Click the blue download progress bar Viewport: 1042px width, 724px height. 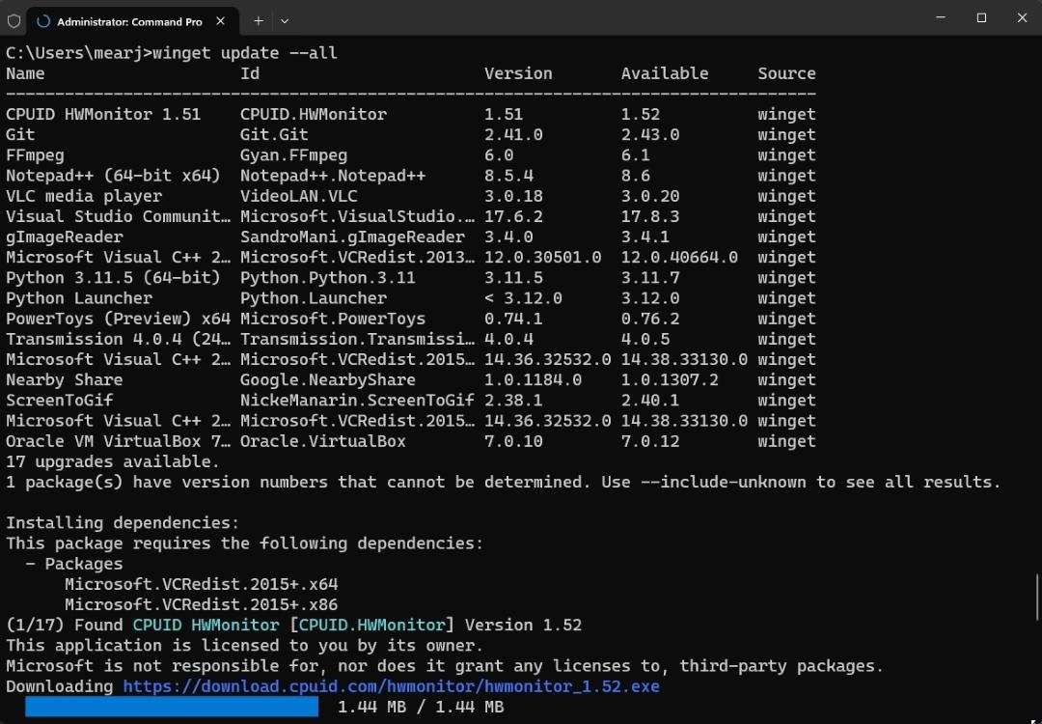(x=172, y=707)
